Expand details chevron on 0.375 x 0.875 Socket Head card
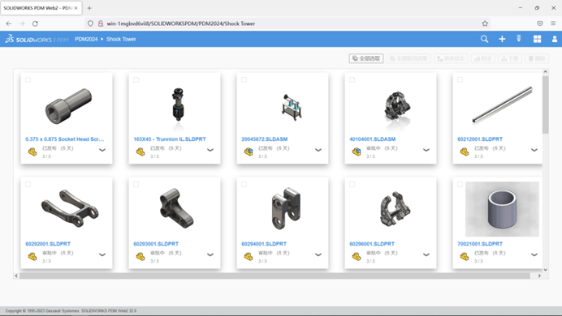 pos(102,150)
